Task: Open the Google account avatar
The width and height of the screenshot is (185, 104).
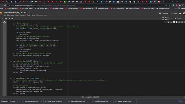Action: pyautogui.click(x=184, y=14)
